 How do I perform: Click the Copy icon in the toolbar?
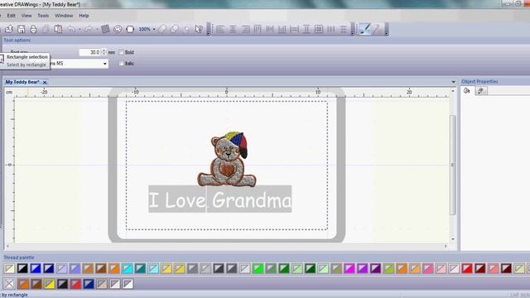pyautogui.click(x=46, y=30)
